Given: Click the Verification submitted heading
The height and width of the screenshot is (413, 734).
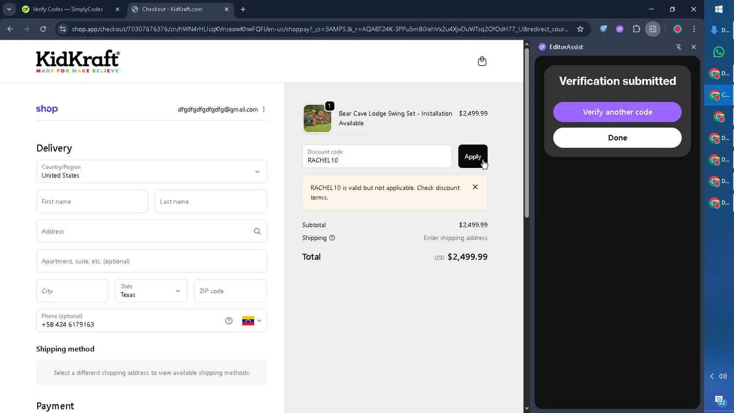Looking at the screenshot, I should [x=618, y=81].
